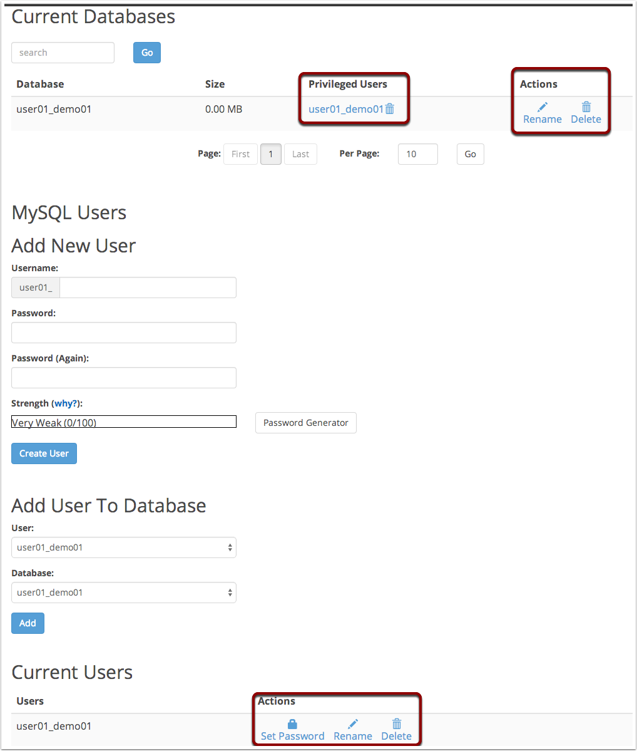Click the Users column header in Current Users
Image resolution: width=637 pixels, height=751 pixels.
30,701
